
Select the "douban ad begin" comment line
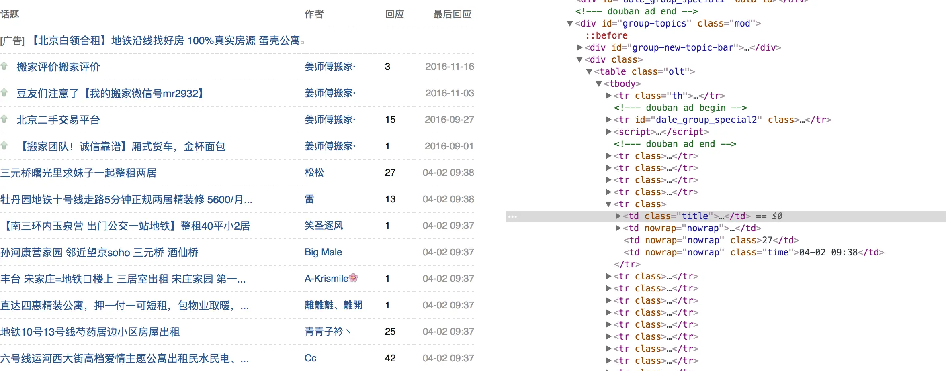(680, 108)
